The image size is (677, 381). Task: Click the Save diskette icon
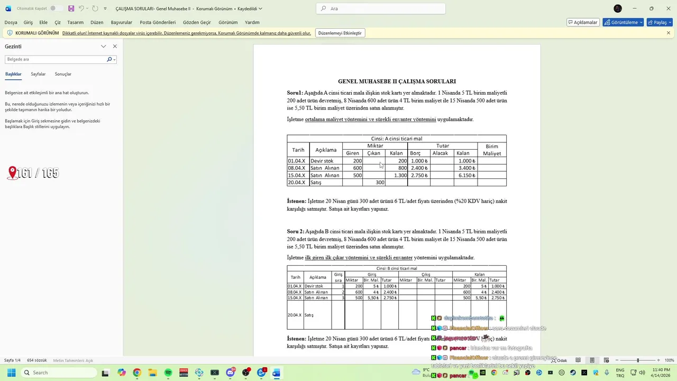pyautogui.click(x=71, y=8)
